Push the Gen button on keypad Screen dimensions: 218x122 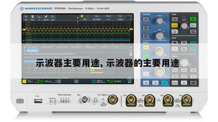click(184, 83)
